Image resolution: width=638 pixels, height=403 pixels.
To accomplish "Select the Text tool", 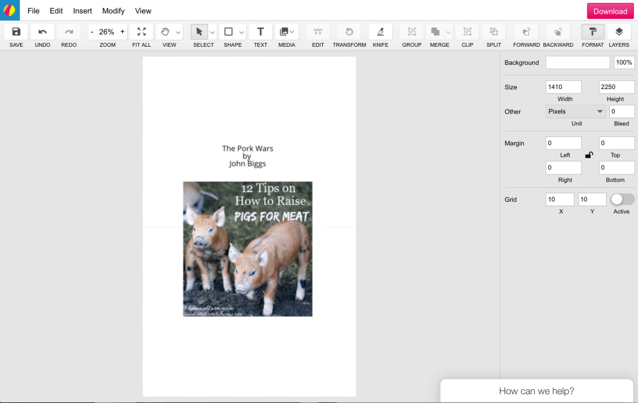I will (x=260, y=32).
